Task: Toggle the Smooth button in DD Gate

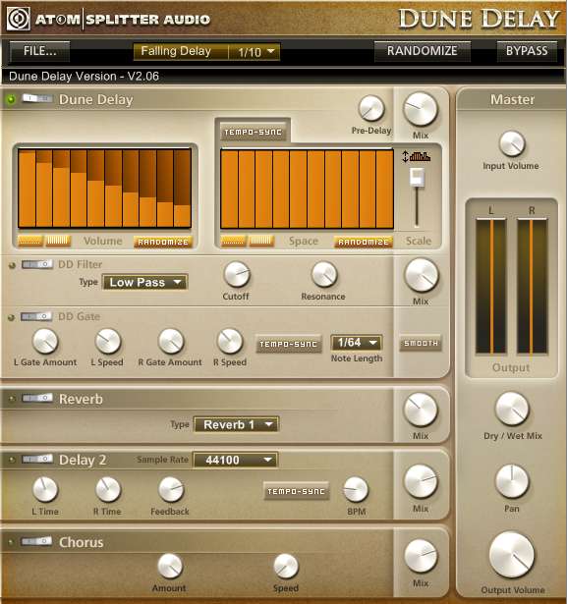Action: (x=421, y=343)
